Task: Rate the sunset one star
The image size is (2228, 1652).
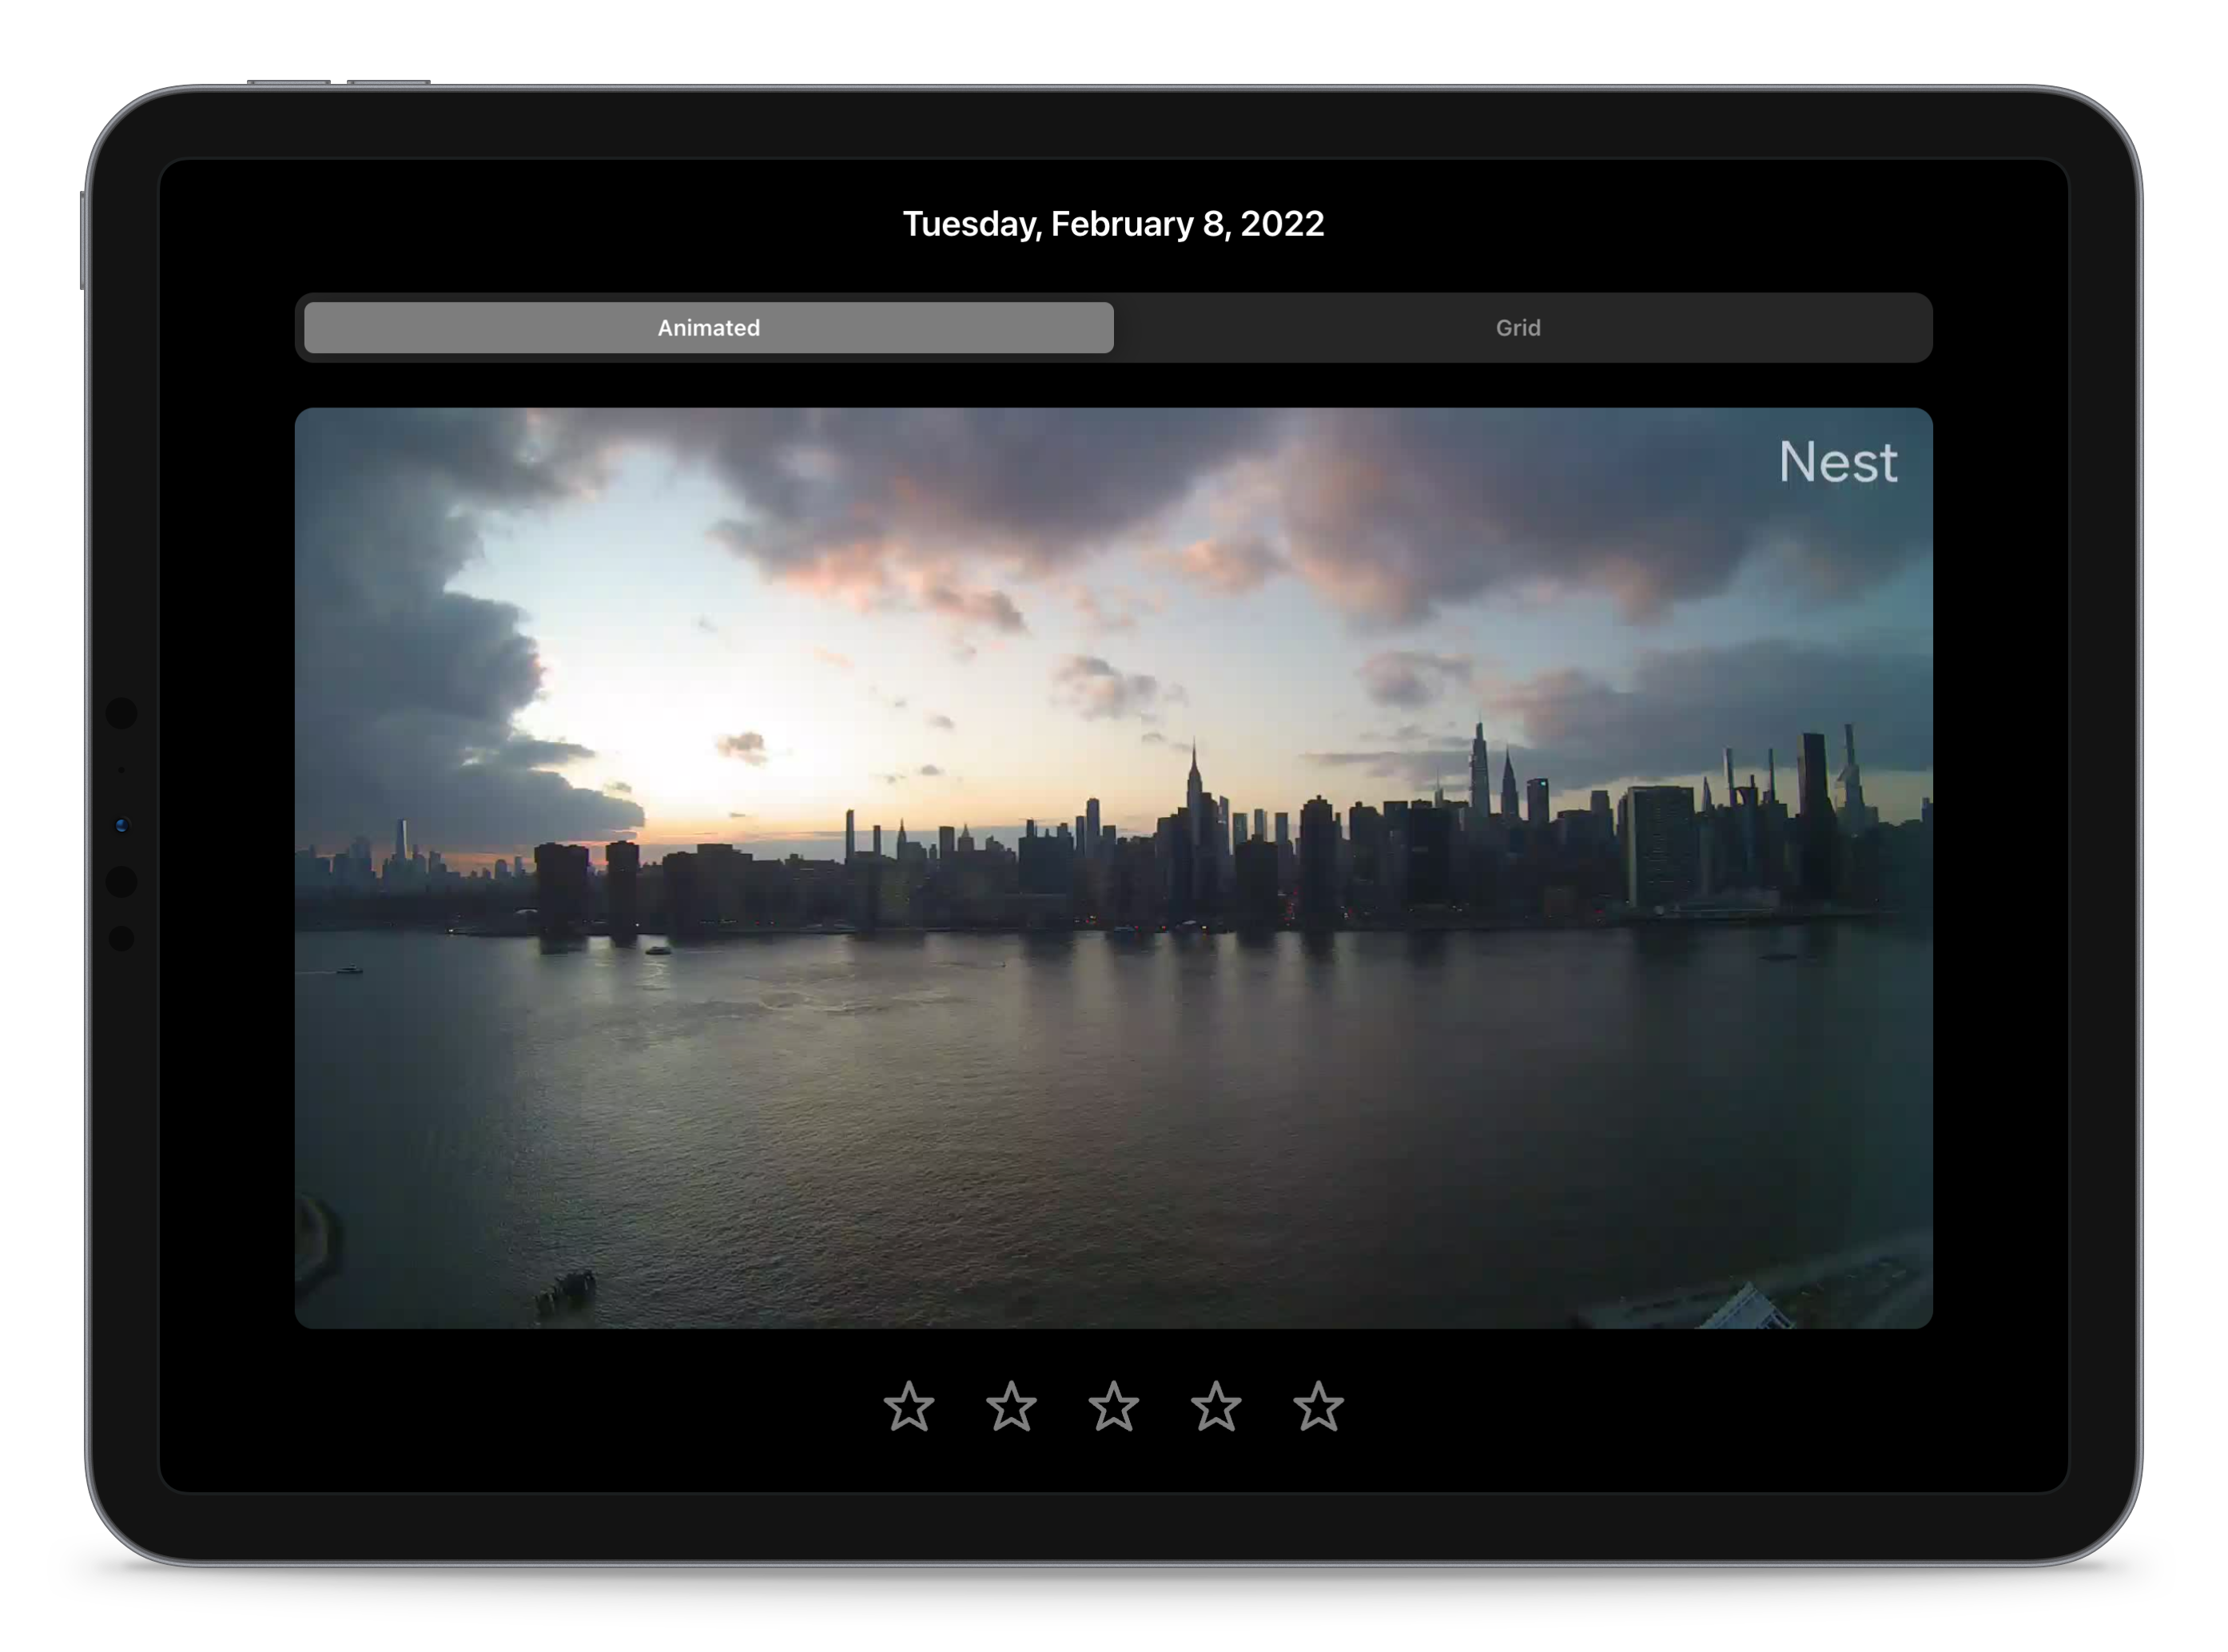Action: click(x=909, y=1407)
